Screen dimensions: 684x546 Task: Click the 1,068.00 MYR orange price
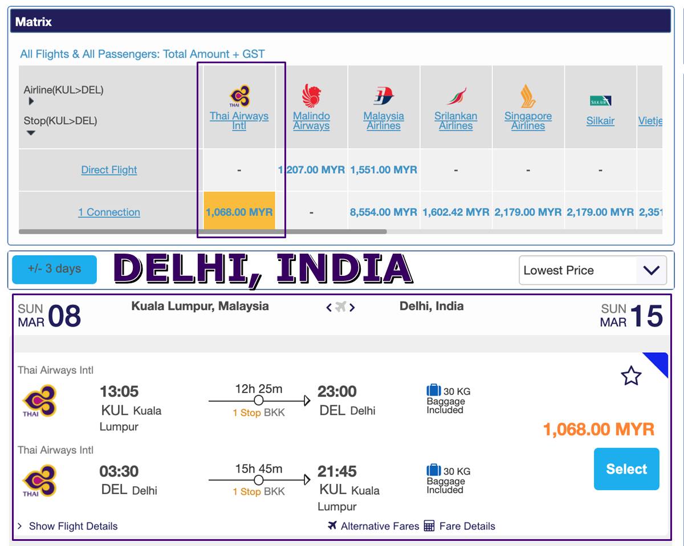(598, 429)
